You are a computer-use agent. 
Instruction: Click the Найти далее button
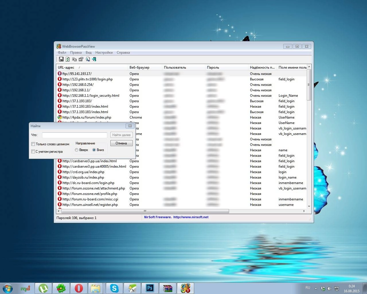(x=121, y=135)
